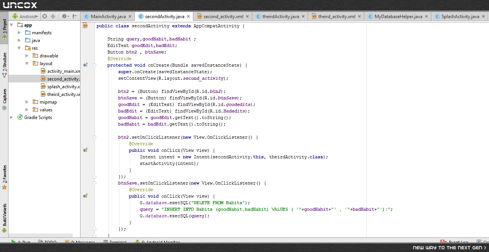Image resolution: width=489 pixels, height=252 pixels.
Task: Click the Android robot icon in Project view selector
Action: (15, 16)
